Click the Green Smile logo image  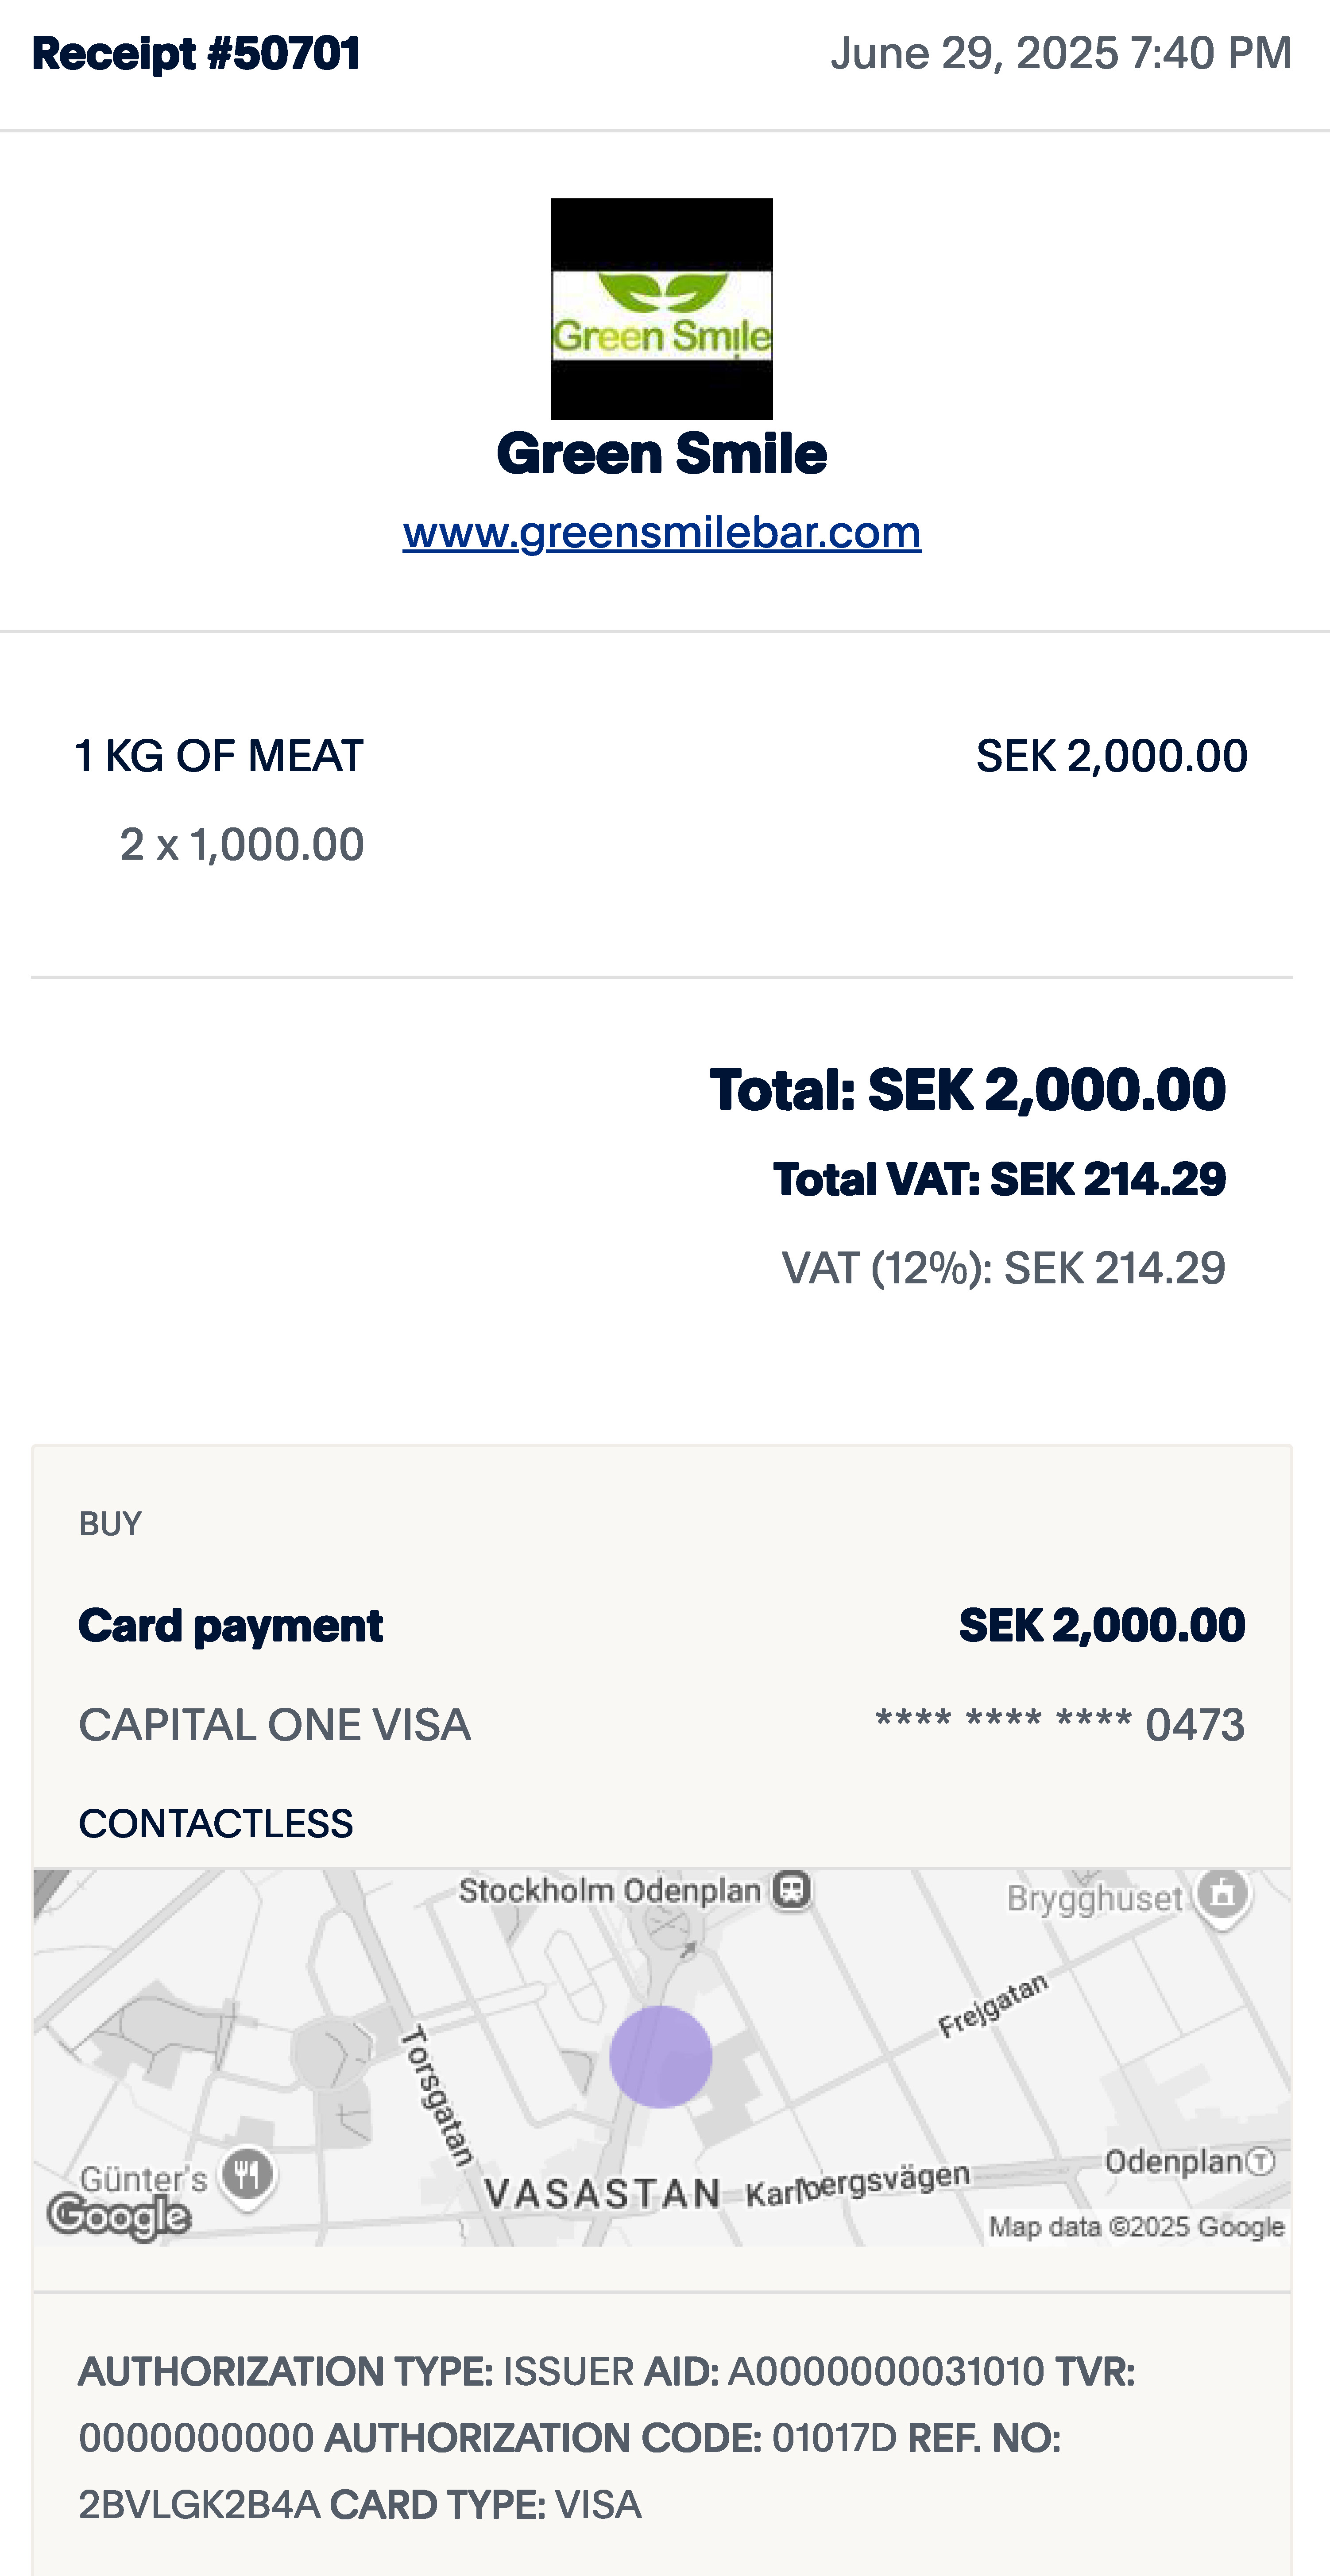[x=661, y=308]
